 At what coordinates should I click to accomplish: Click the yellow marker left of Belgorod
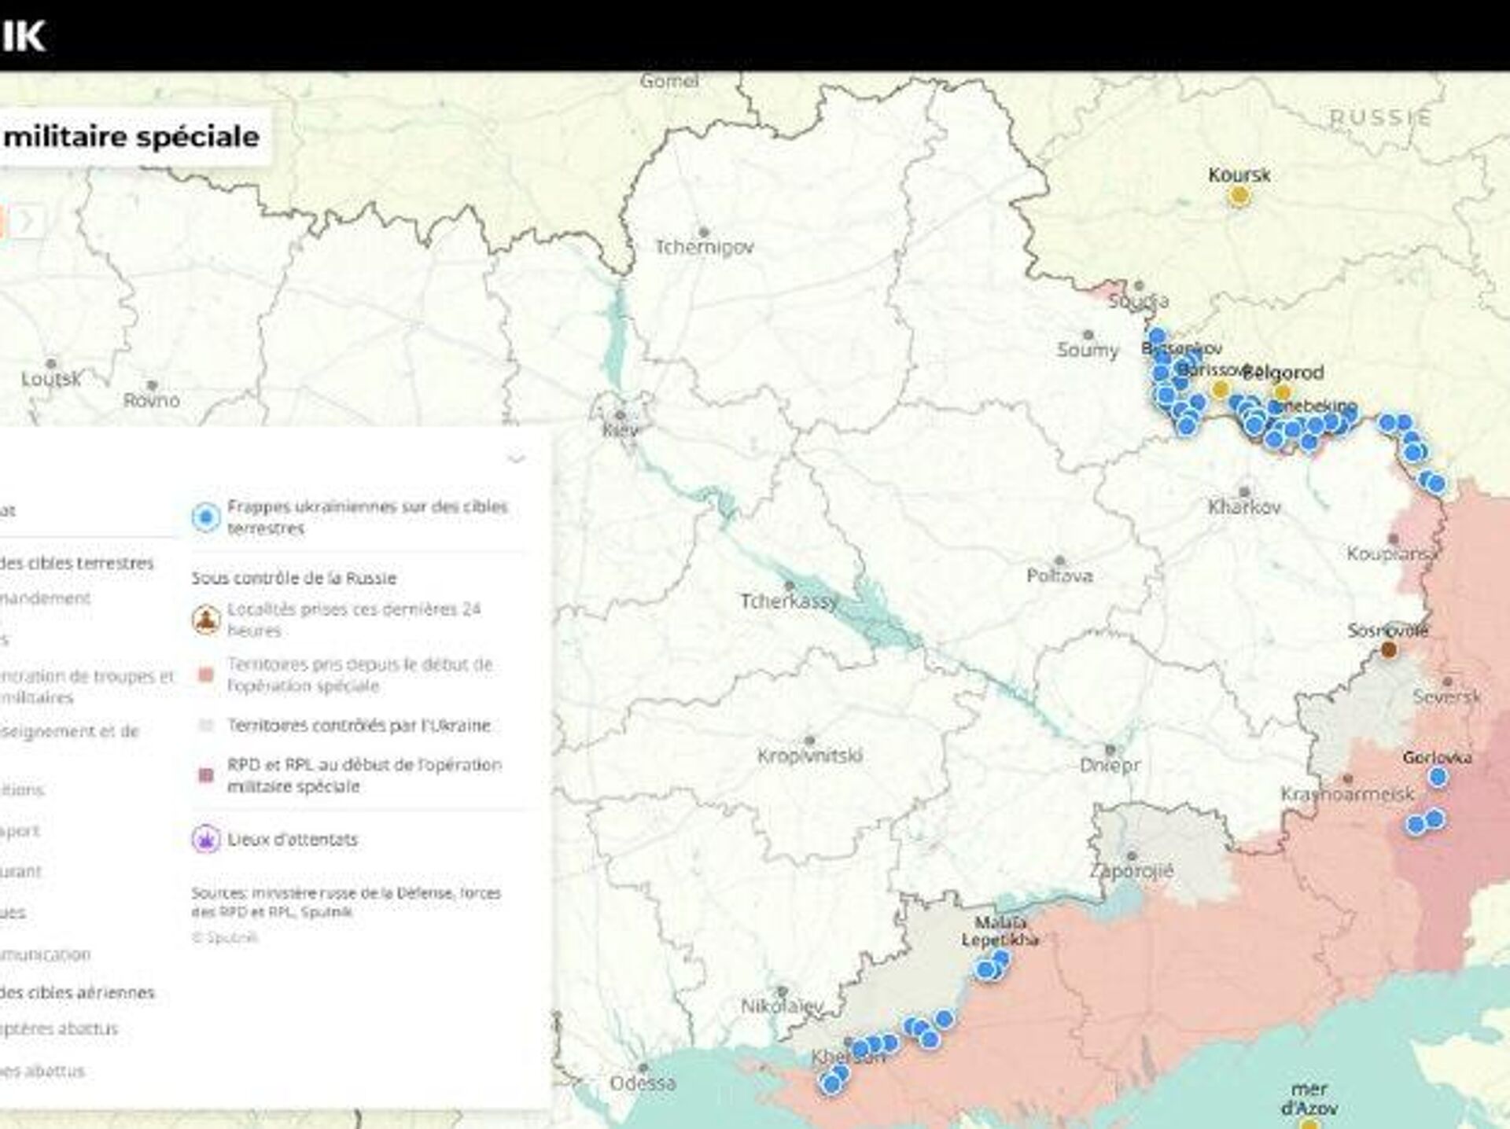tap(1221, 388)
